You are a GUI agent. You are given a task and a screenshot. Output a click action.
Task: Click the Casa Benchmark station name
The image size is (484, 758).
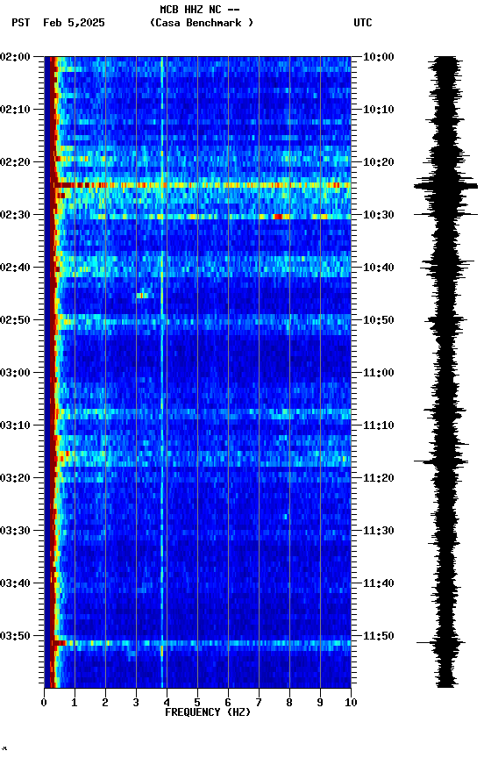(201, 23)
